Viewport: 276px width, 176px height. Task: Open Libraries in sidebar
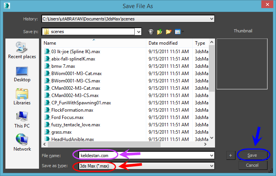pos(22,97)
